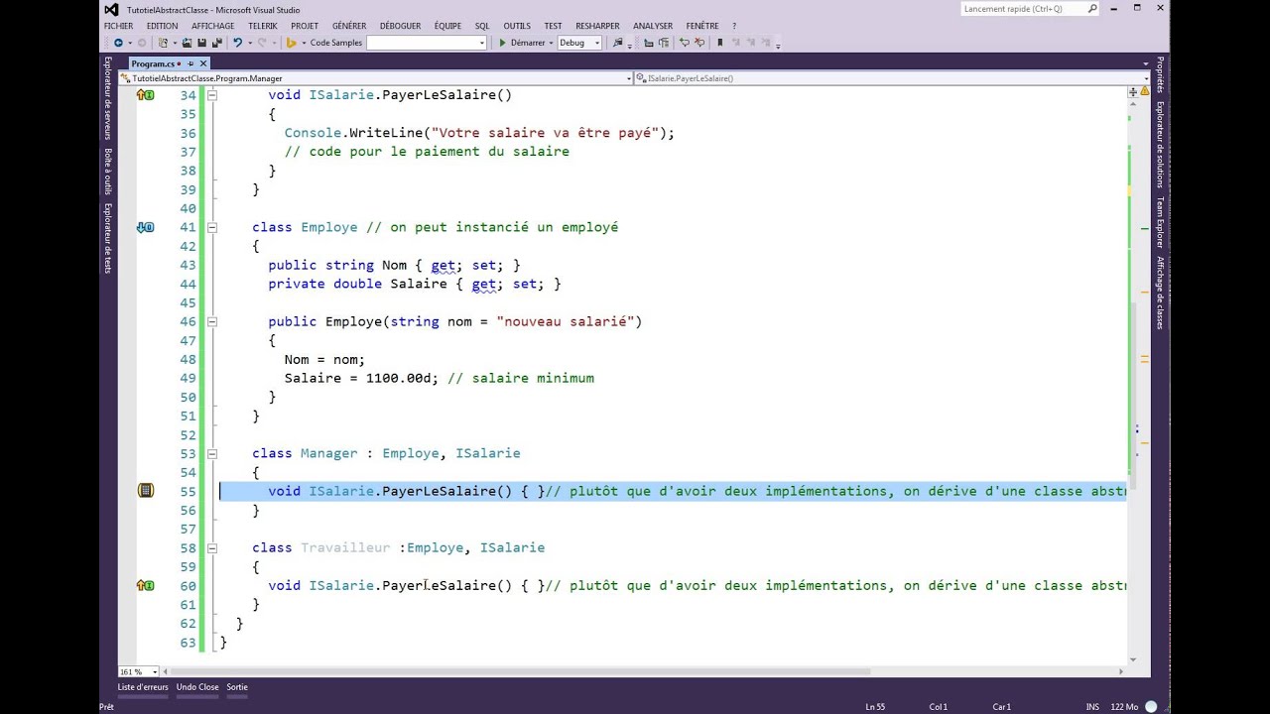The image size is (1270, 714).
Task: Click the Open File folder icon
Action: click(x=187, y=43)
